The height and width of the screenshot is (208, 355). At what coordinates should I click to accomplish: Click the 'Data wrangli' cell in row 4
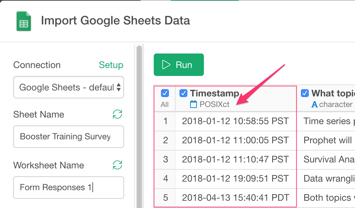click(326, 179)
